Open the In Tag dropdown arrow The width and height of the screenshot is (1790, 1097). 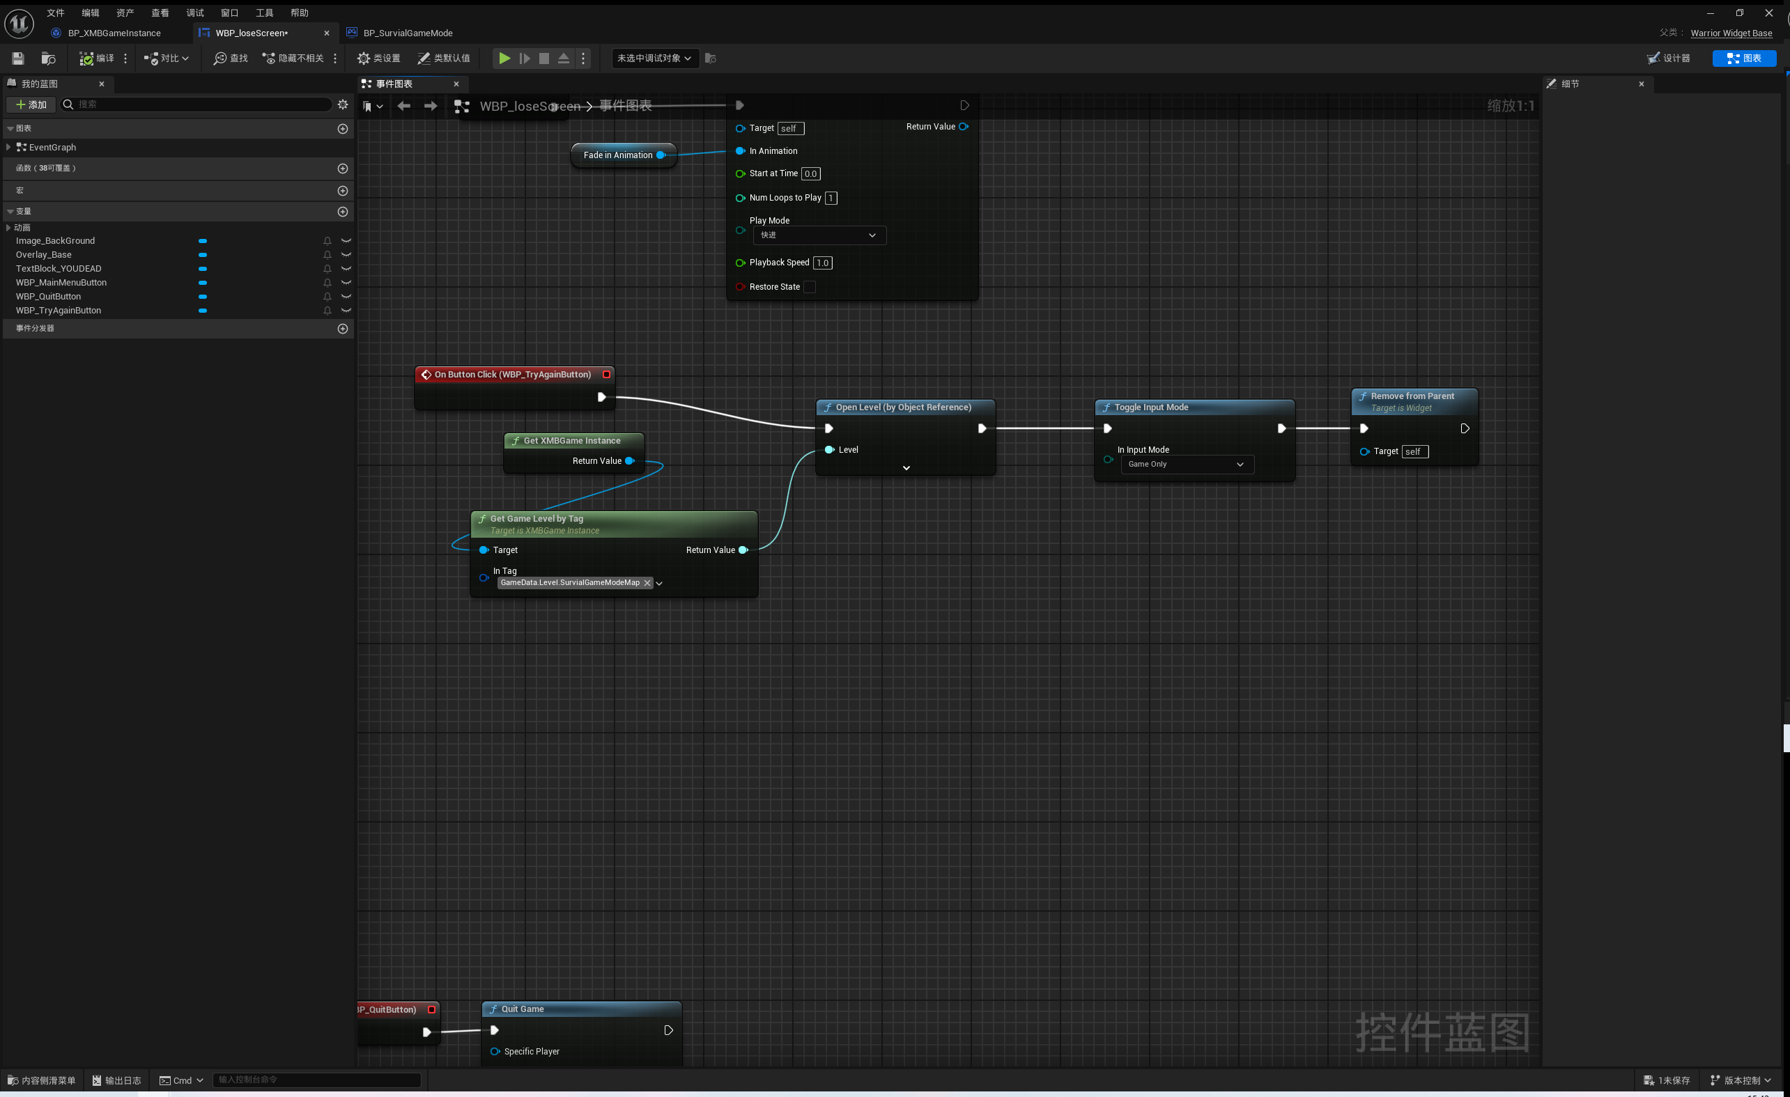659,584
